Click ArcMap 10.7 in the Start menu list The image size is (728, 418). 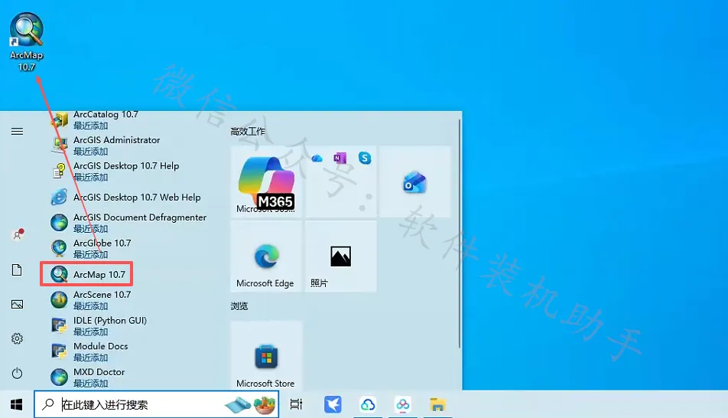pyautogui.click(x=87, y=274)
